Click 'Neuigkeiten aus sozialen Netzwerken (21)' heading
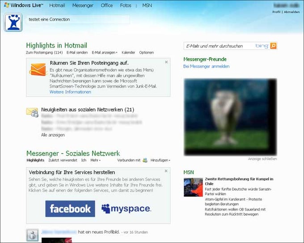304x243 pixels. (x=88, y=110)
